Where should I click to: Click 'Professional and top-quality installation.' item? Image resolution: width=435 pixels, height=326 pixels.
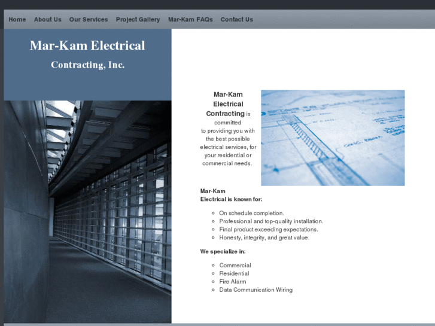point(271,221)
